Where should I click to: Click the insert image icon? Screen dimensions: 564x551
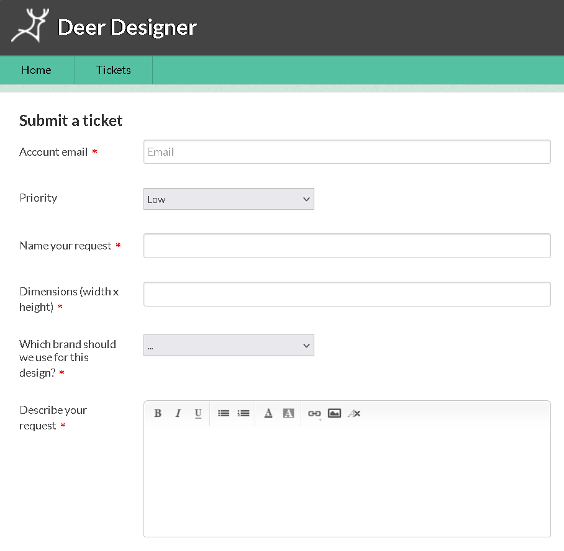334,413
